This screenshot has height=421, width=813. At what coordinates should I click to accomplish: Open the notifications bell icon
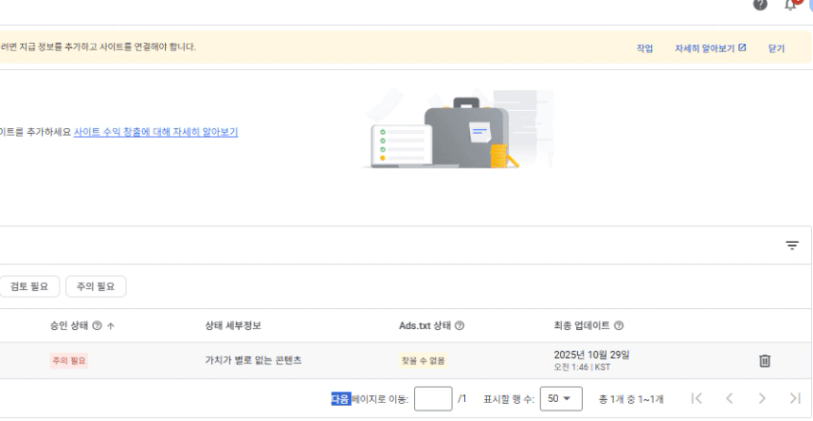(x=790, y=5)
